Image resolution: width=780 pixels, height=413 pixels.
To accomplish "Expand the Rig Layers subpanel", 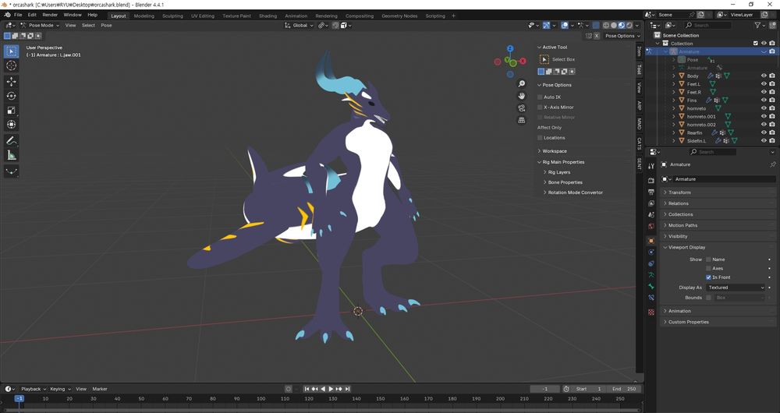I will (x=558, y=172).
